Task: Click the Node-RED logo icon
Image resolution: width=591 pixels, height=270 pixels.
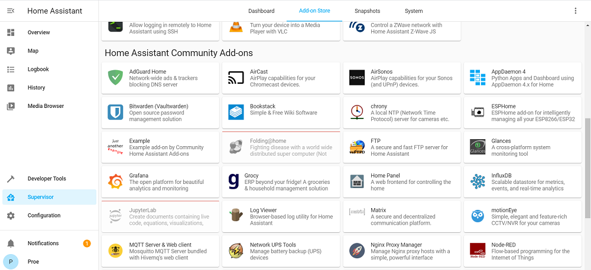Action: coord(478,251)
